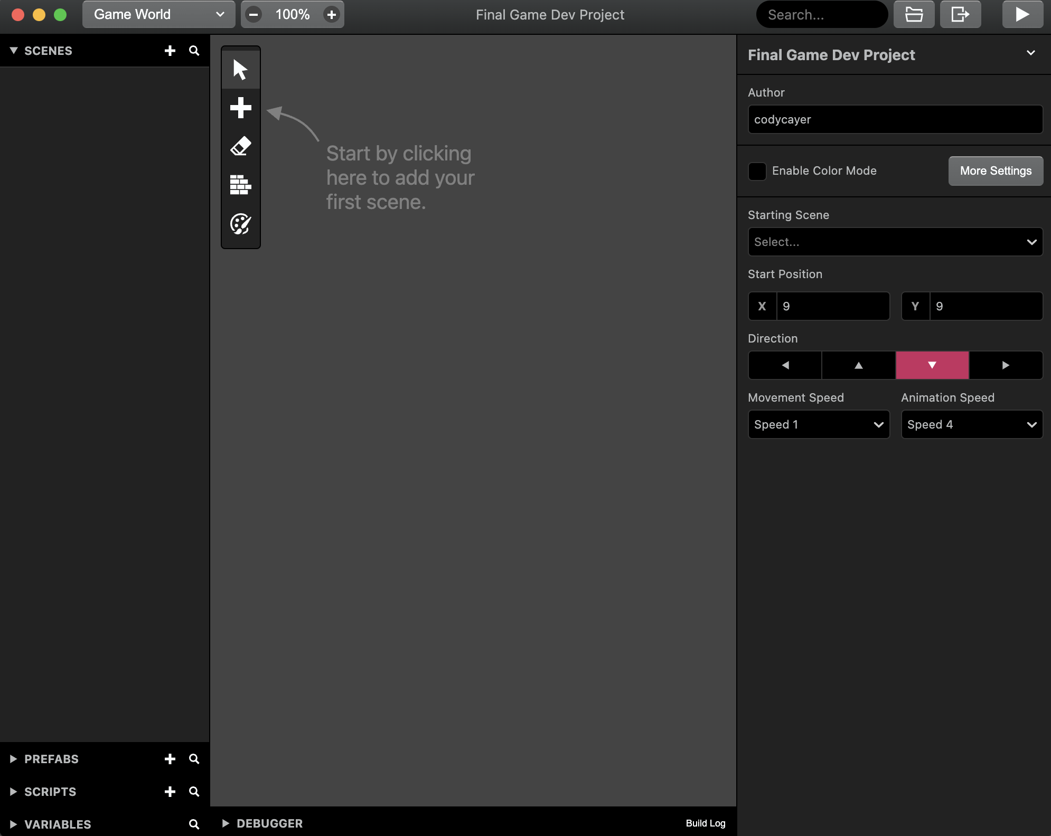1051x836 pixels.
Task: Search variables with magnifier icon
Action: [x=194, y=824]
